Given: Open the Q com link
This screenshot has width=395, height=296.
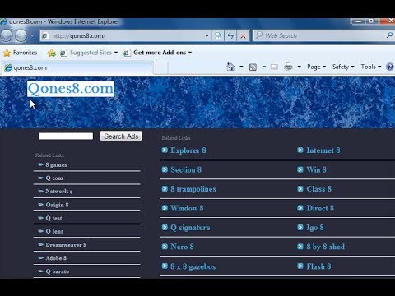Looking at the screenshot, I should pyautogui.click(x=54, y=178).
